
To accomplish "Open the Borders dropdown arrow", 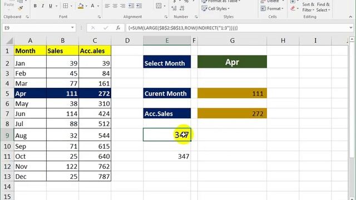I will click(x=71, y=6).
